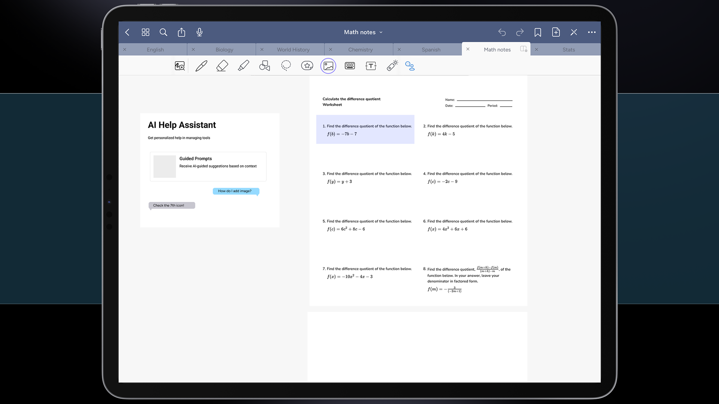The image size is (719, 404).
Task: Click the Guided Prompts card
Action: tap(208, 166)
